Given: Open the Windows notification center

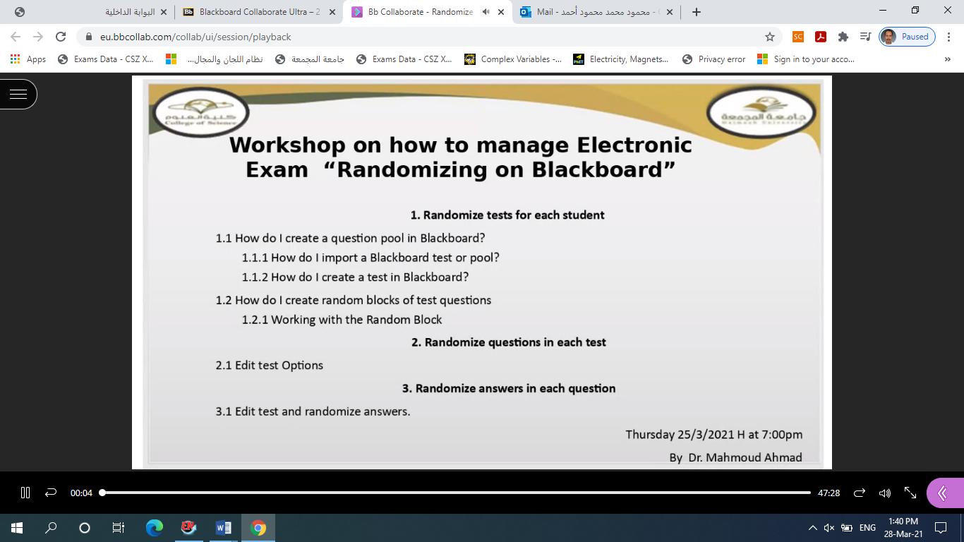Looking at the screenshot, I should [x=940, y=527].
